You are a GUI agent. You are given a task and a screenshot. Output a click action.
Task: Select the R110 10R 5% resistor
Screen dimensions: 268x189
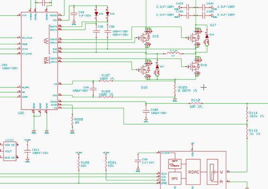click(x=196, y=103)
